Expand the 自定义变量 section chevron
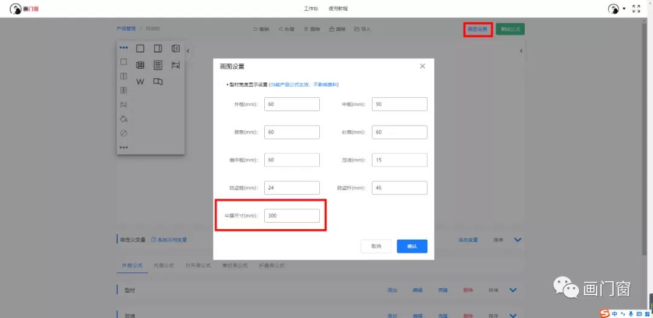 point(518,240)
